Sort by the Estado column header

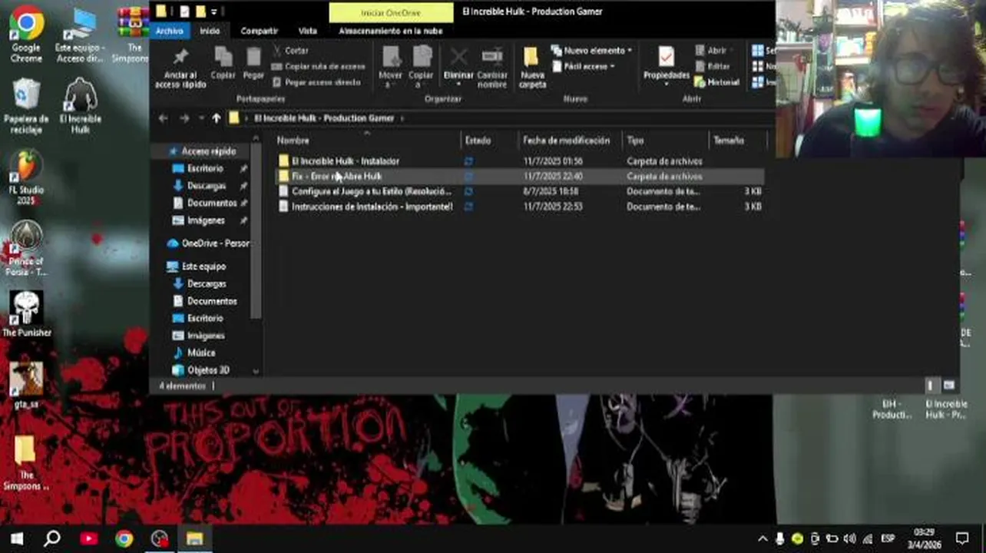click(478, 141)
